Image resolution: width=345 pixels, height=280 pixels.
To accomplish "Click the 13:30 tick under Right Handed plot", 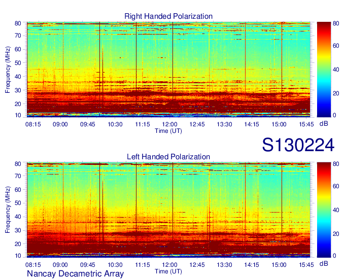I will point(224,124).
